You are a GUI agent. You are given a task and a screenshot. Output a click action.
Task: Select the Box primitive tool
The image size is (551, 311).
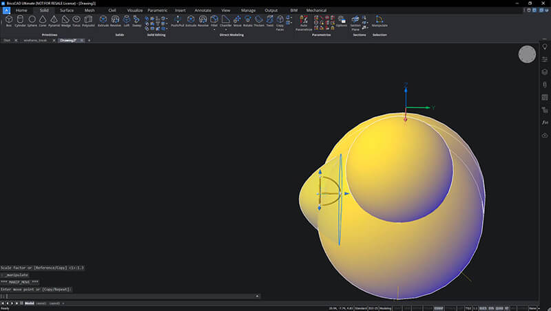9,21
